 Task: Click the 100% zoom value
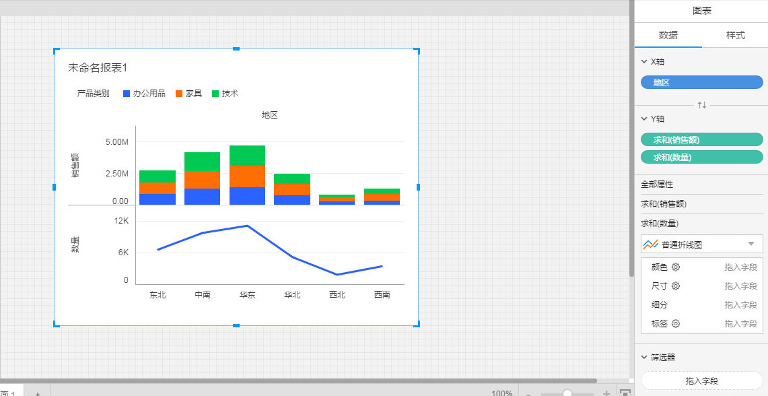502,393
